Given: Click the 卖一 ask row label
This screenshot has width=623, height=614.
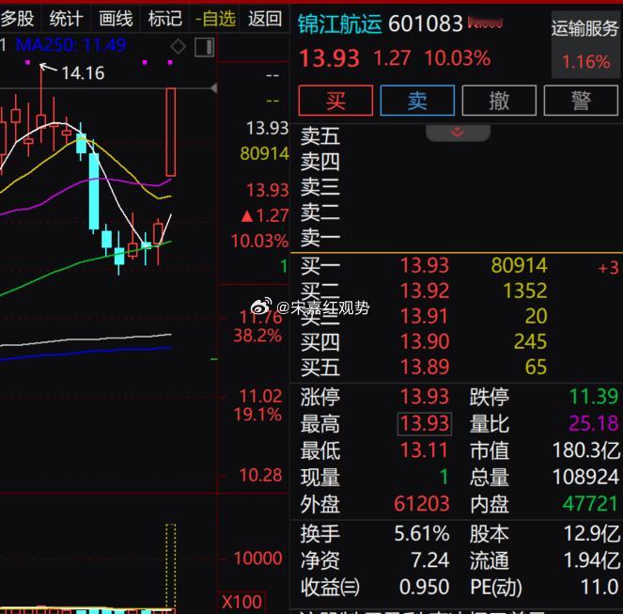Looking at the screenshot, I should tap(320, 238).
